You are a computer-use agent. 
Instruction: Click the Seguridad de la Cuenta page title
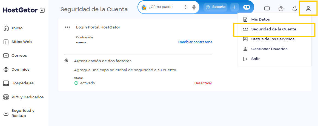pyautogui.click(x=94, y=9)
